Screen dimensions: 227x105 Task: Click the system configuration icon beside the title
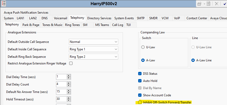[x=4, y=3]
